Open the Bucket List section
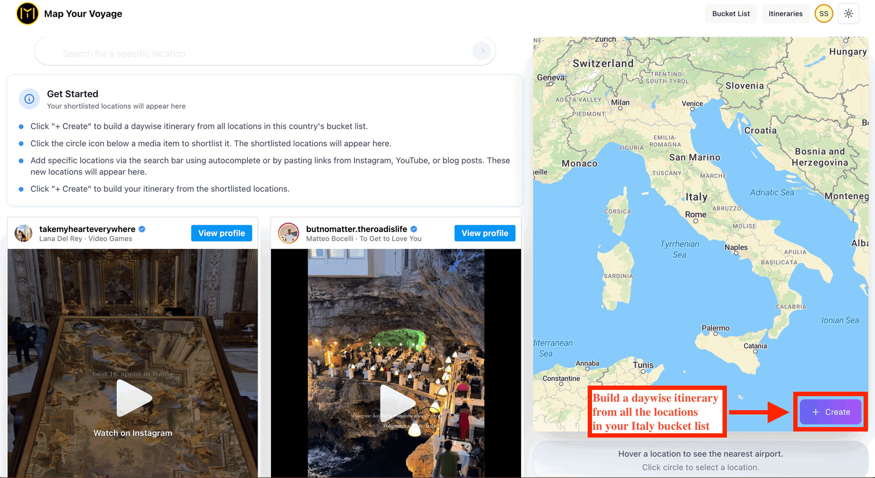 pyautogui.click(x=731, y=13)
